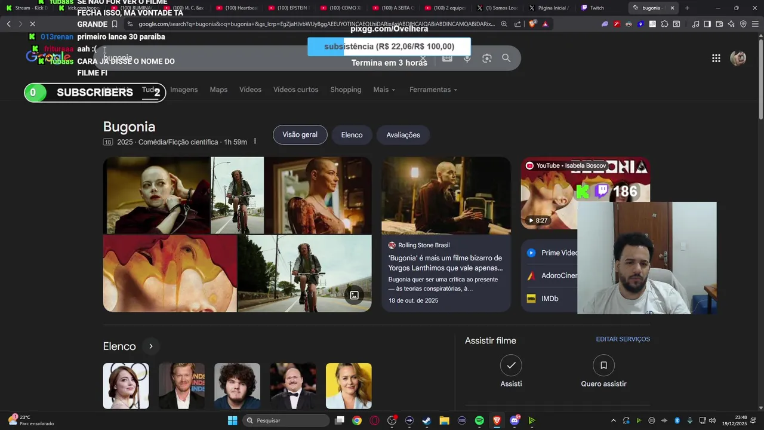Expand the Elenco section arrow

[x=151, y=346]
